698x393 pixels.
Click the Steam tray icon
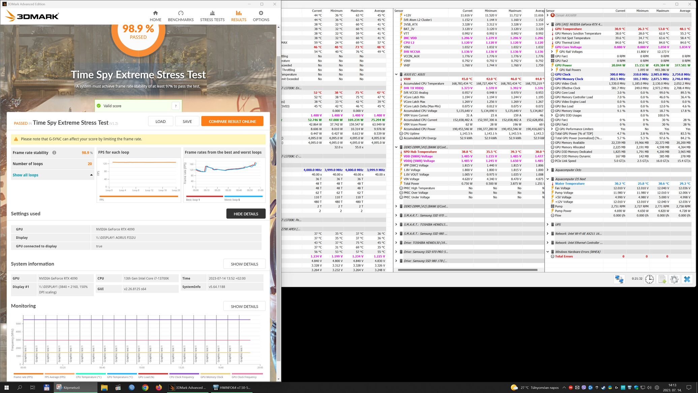603,388
